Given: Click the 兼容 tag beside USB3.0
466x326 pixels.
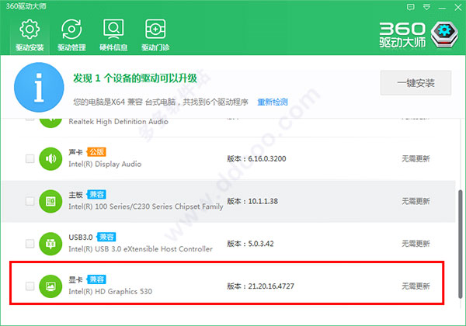Looking at the screenshot, I should 106,237.
